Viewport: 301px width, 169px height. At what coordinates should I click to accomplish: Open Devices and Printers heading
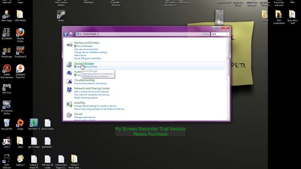coord(87,43)
